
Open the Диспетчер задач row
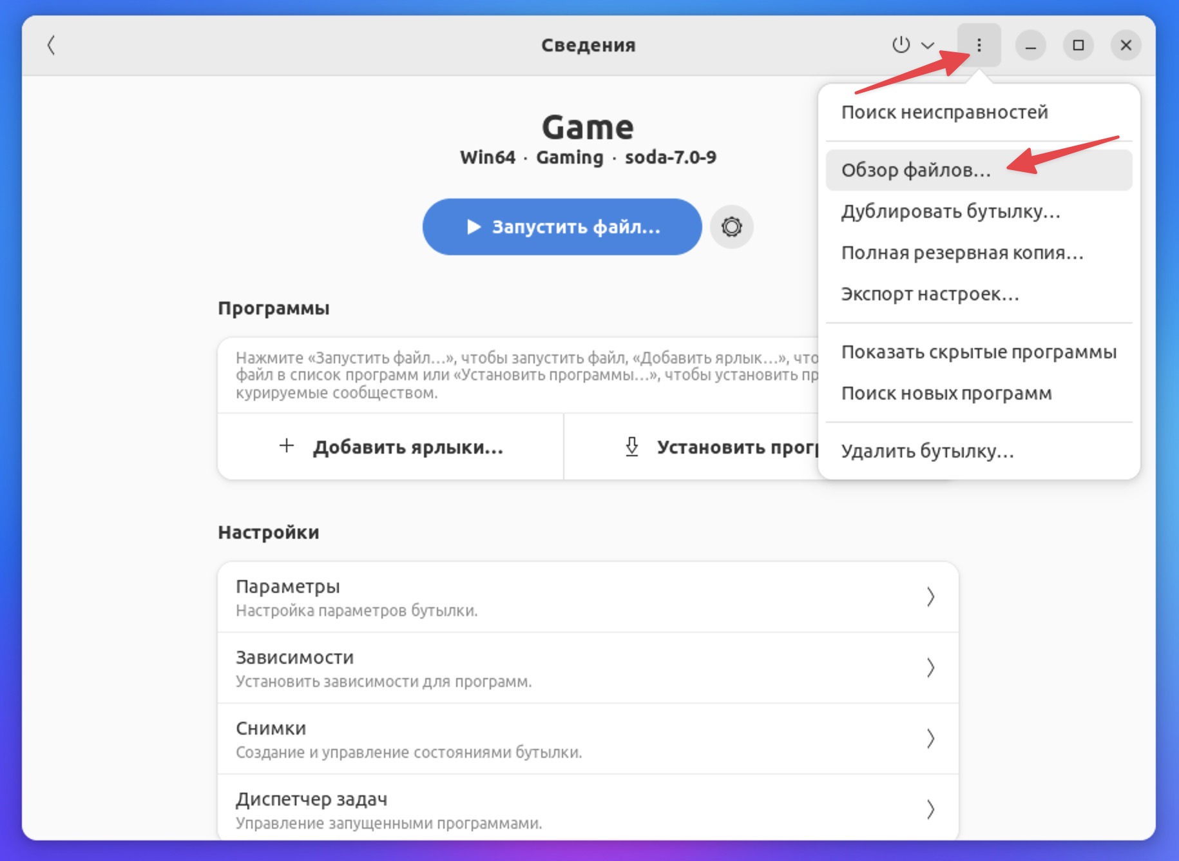tap(588, 808)
